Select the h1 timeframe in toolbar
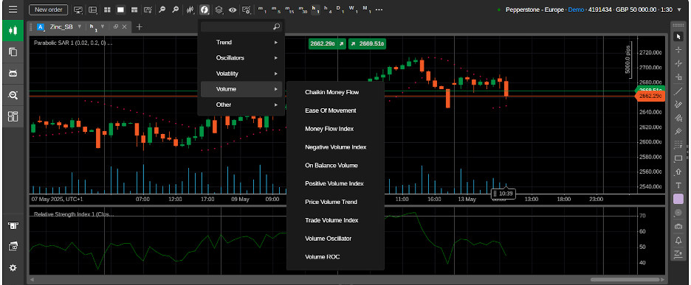 pos(315,10)
